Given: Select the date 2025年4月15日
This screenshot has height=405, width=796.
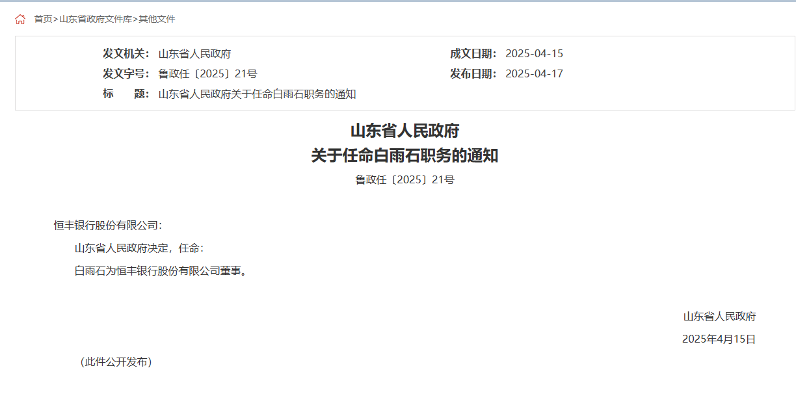Looking at the screenshot, I should point(719,339).
